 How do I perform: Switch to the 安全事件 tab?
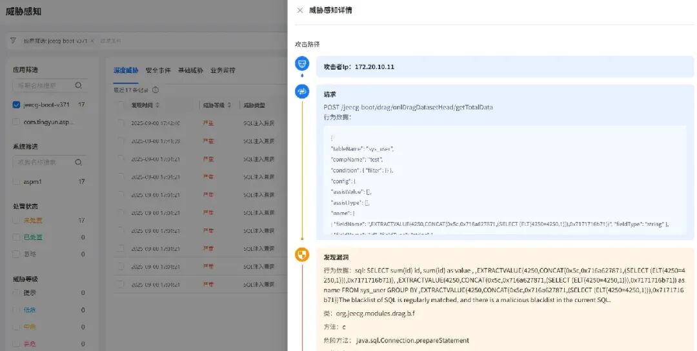pyautogui.click(x=158, y=70)
